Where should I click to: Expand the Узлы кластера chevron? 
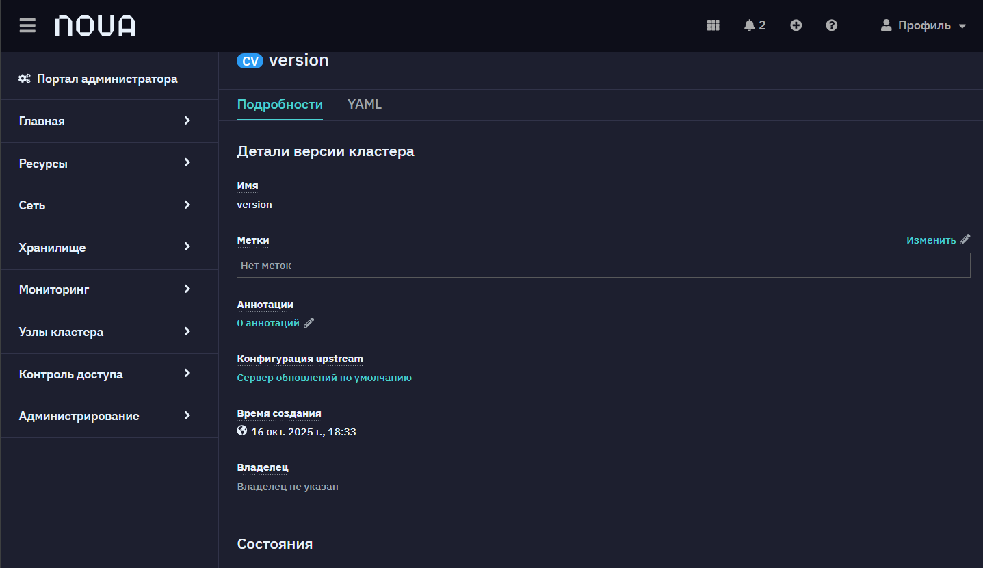click(187, 331)
